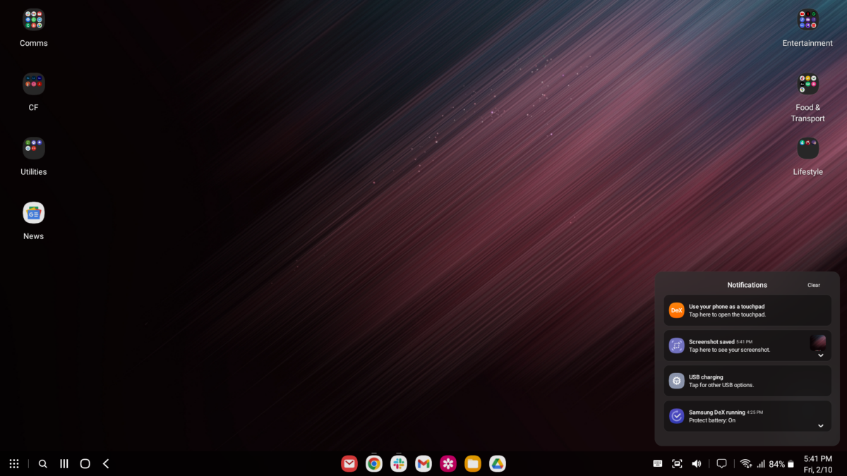Launch the red Email app
Viewport: 847px width, 476px height.
click(349, 463)
